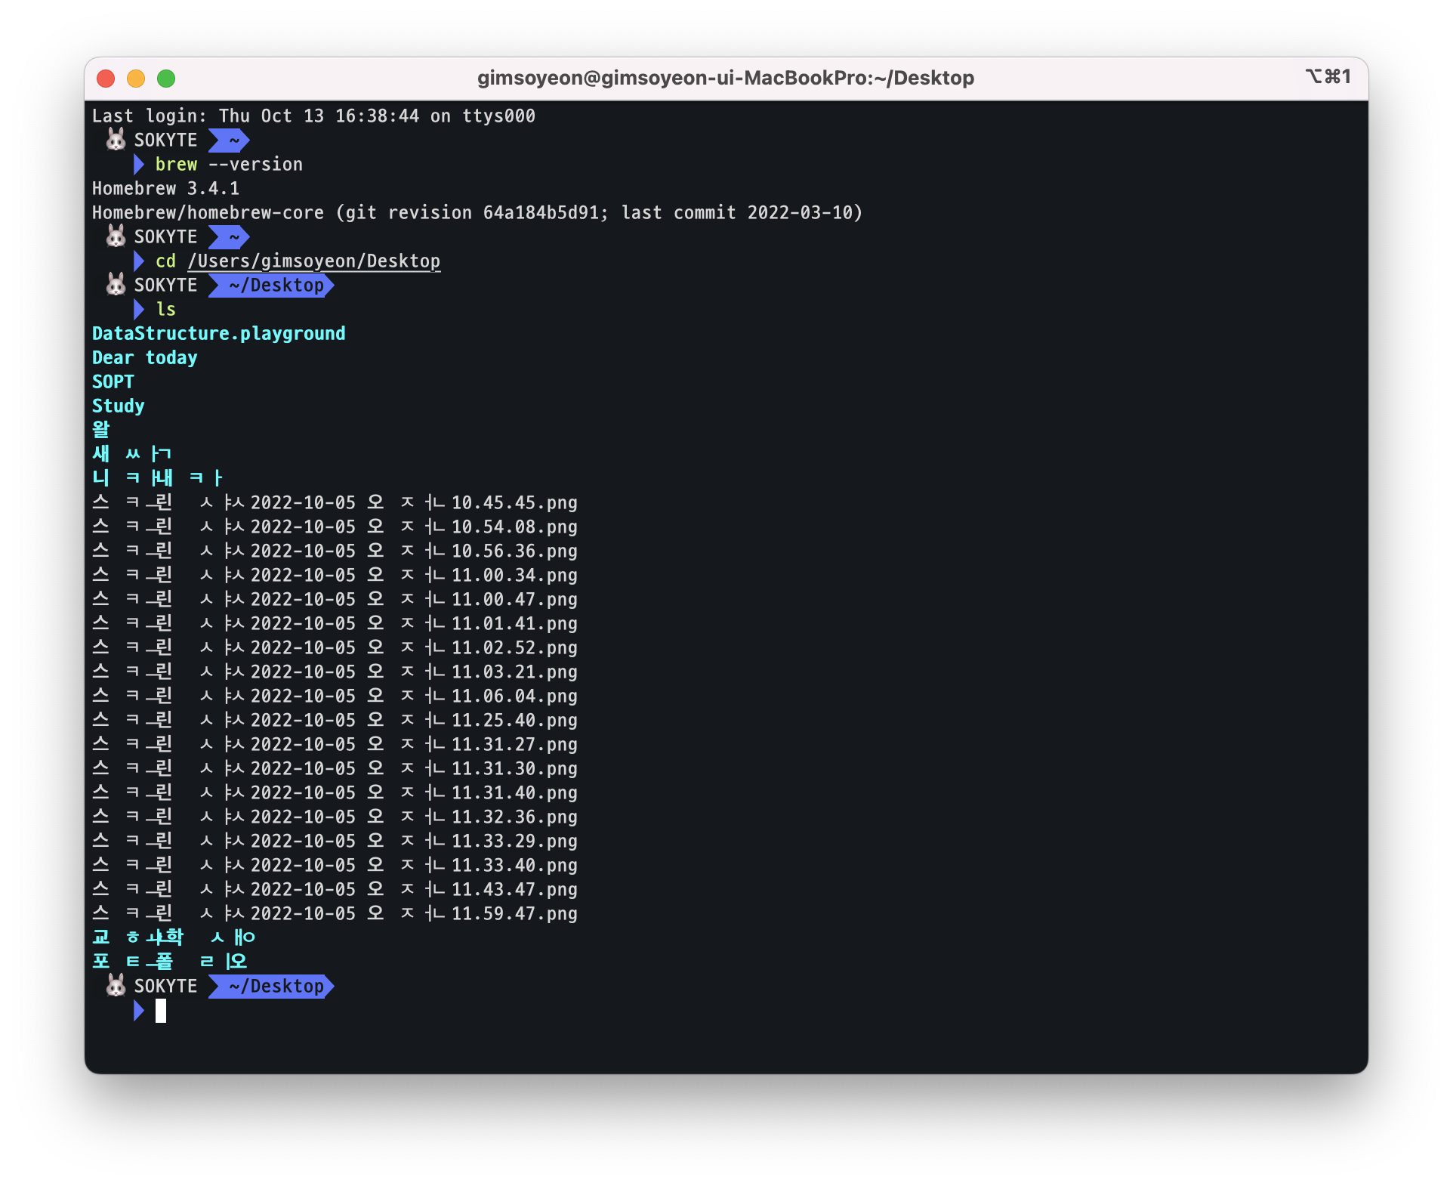The height and width of the screenshot is (1186, 1453).
Task: Click the blue arrow before brew --version
Action: pos(139,164)
